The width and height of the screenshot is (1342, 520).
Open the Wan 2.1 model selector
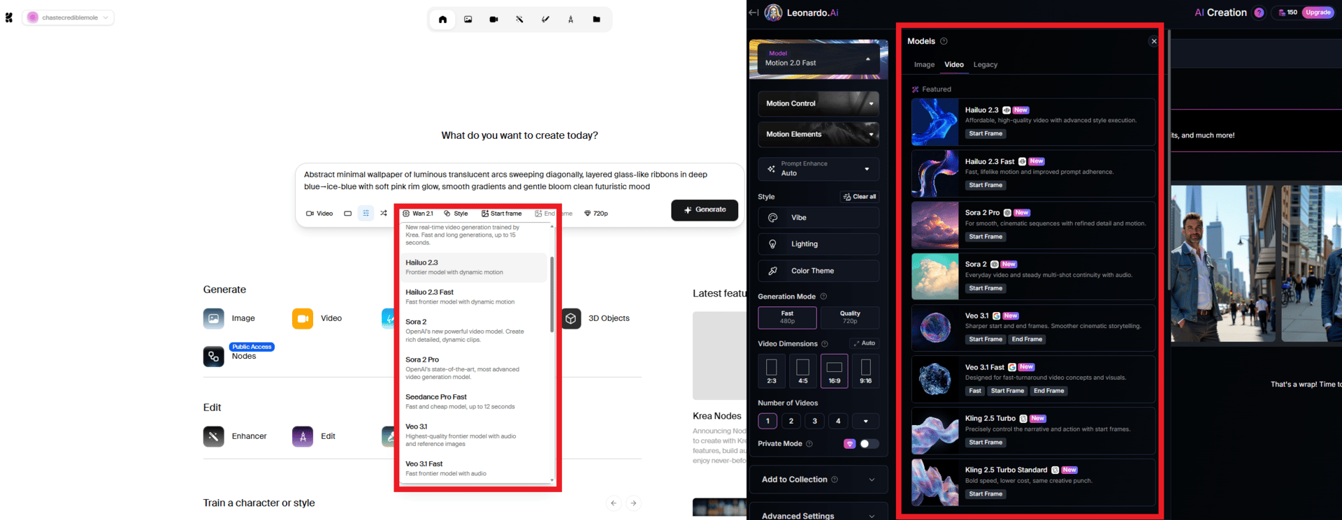click(418, 214)
